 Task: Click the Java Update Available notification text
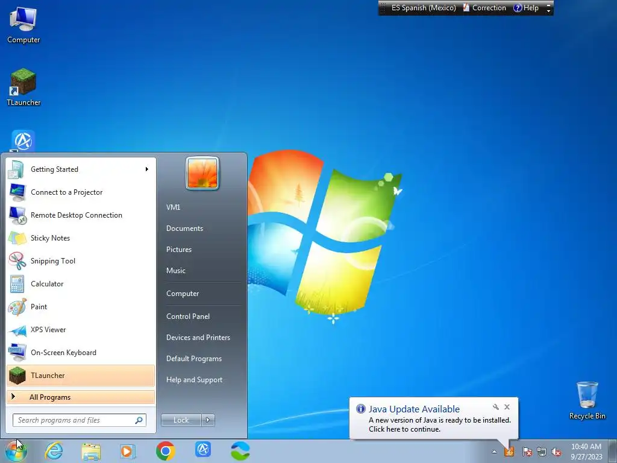tap(414, 409)
